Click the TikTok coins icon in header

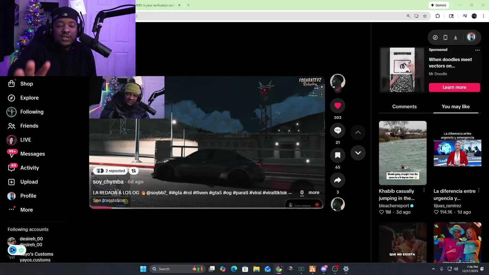click(x=435, y=37)
